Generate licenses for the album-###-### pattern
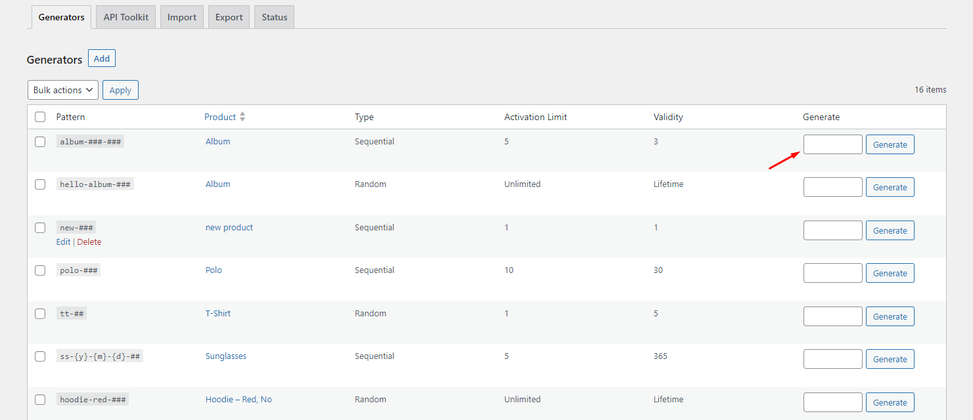The image size is (973, 420). tap(890, 144)
